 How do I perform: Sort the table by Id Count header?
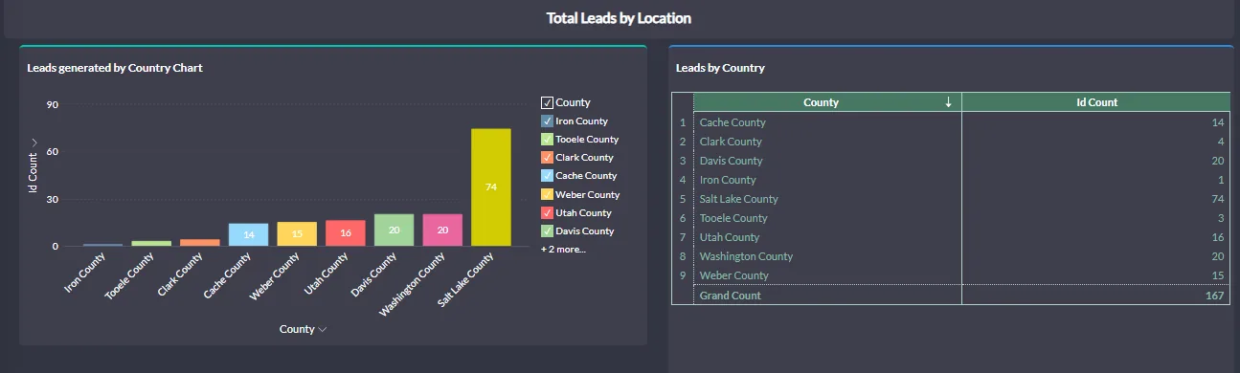[1095, 102]
